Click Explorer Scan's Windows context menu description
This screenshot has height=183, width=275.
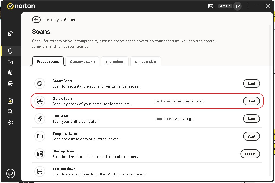coord(100,174)
